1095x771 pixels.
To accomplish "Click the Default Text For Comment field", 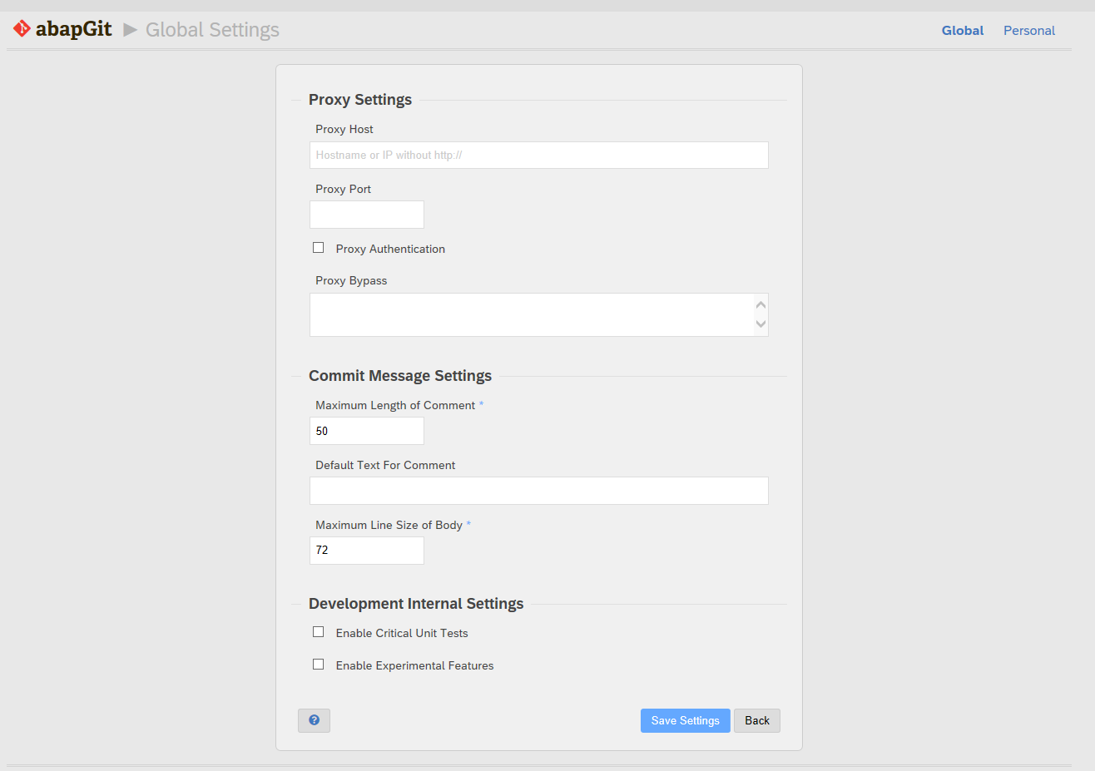I will tap(539, 491).
